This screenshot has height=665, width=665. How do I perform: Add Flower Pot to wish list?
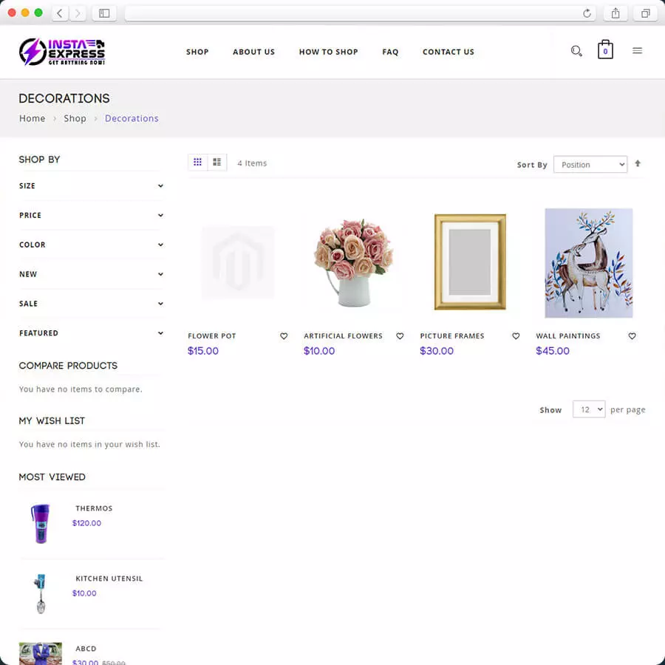[284, 336]
